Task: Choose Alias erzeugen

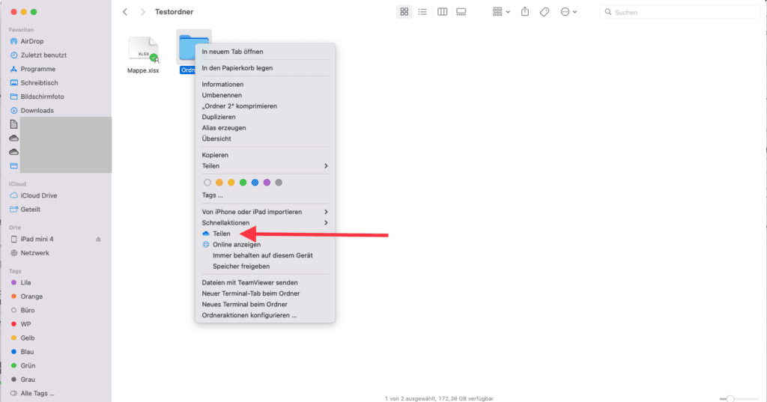Action: pos(265,128)
